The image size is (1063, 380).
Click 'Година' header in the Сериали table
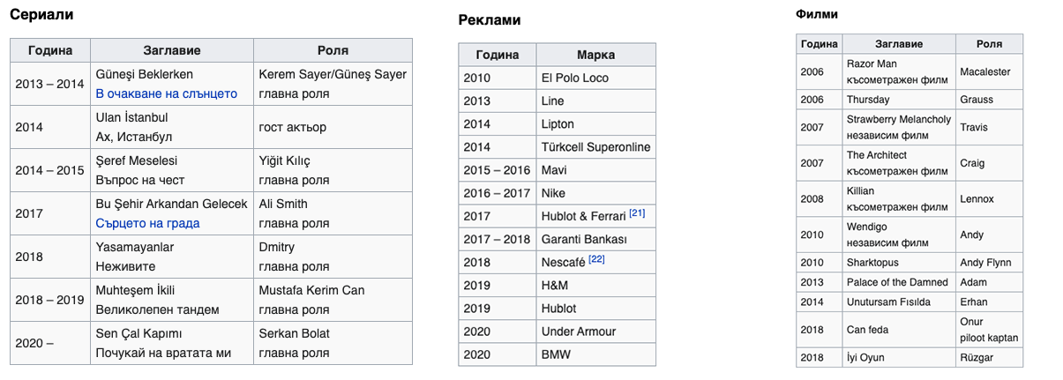click(x=50, y=50)
